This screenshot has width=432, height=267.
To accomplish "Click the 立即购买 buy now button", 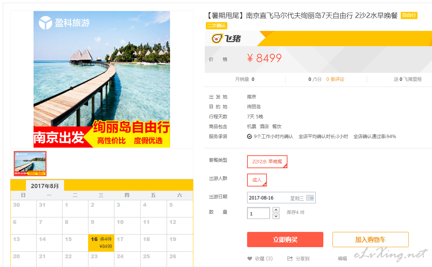I will 285,240.
